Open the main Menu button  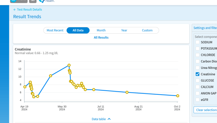pos(18,1)
